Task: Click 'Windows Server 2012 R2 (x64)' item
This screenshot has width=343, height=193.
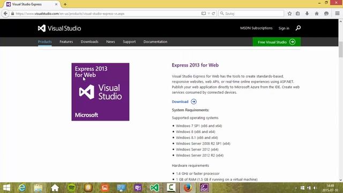Action: pos(200,155)
